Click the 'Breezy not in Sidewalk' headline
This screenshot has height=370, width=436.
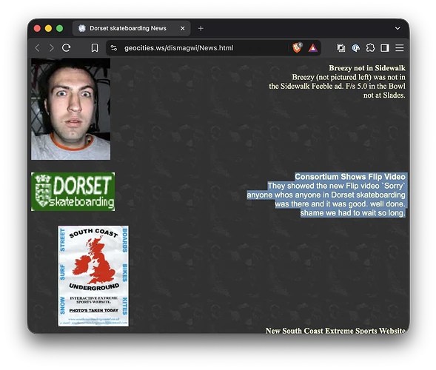(x=367, y=68)
